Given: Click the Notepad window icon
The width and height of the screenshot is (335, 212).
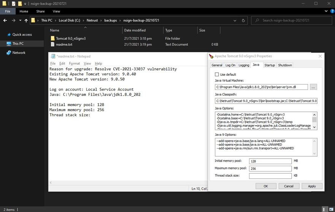Looking at the screenshot, I should pyautogui.click(x=53, y=56).
